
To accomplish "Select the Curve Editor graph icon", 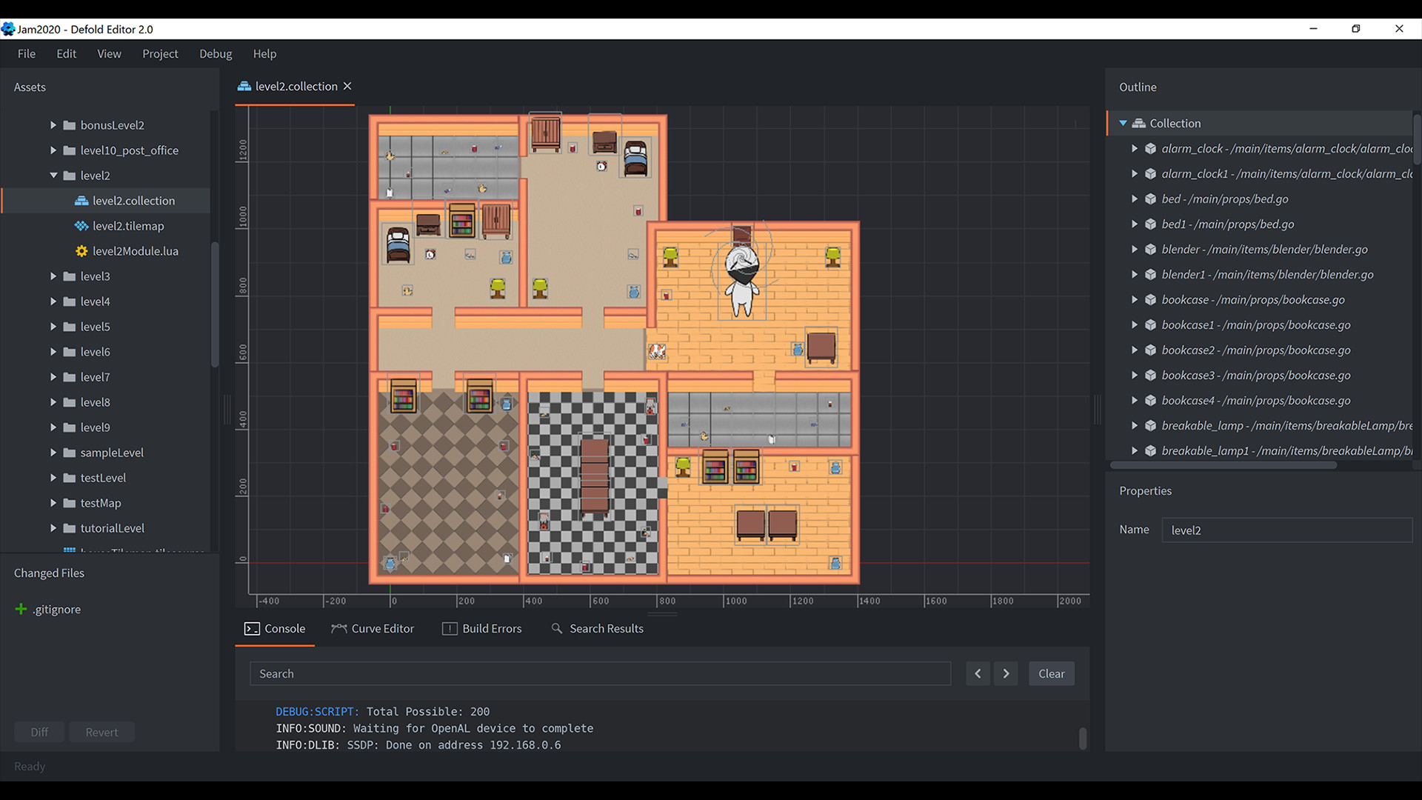I will pyautogui.click(x=338, y=628).
